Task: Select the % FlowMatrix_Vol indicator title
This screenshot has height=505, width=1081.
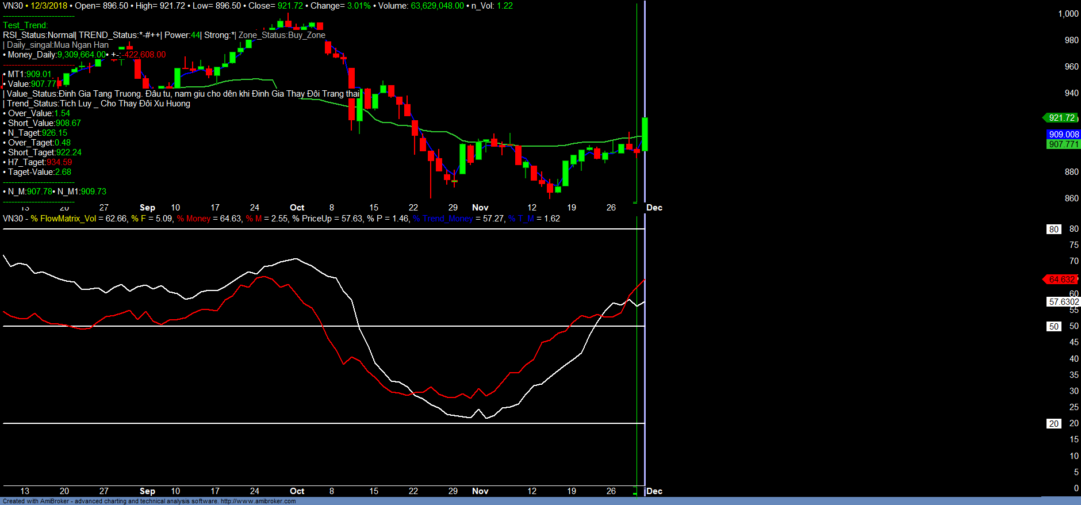Action: tap(63, 219)
